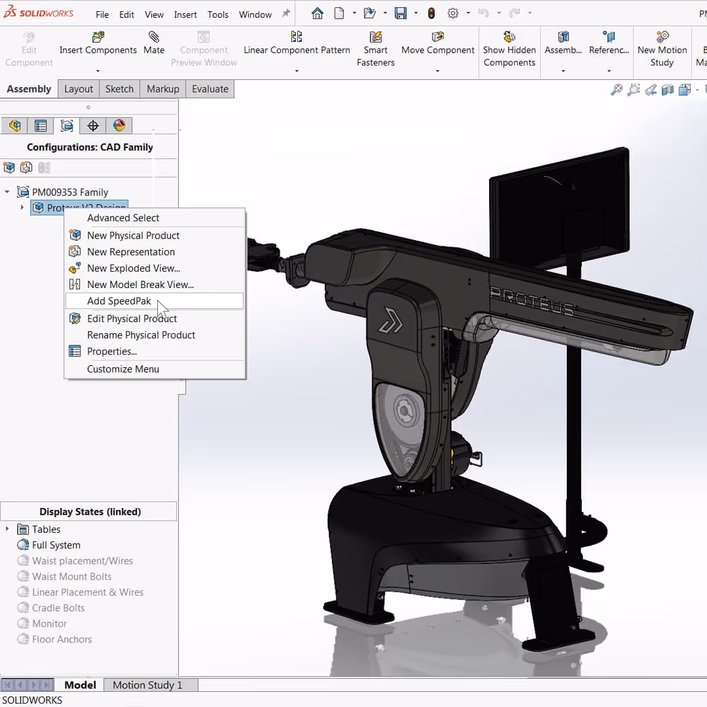Click the Rebuild traffic light icon
The height and width of the screenshot is (707, 707).
click(431, 14)
